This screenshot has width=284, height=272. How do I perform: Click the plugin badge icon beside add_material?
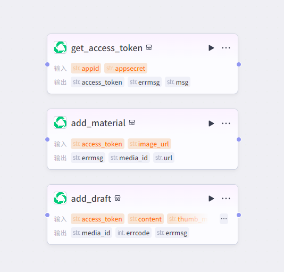[132, 123]
